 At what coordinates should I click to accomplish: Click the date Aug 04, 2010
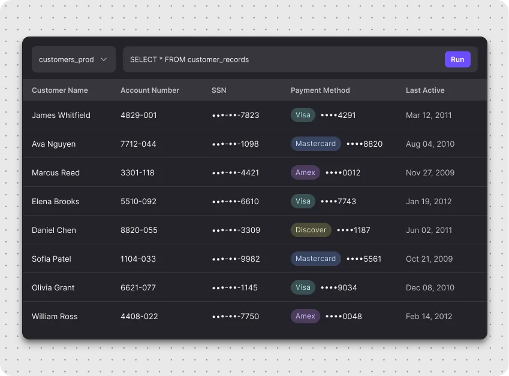430,144
